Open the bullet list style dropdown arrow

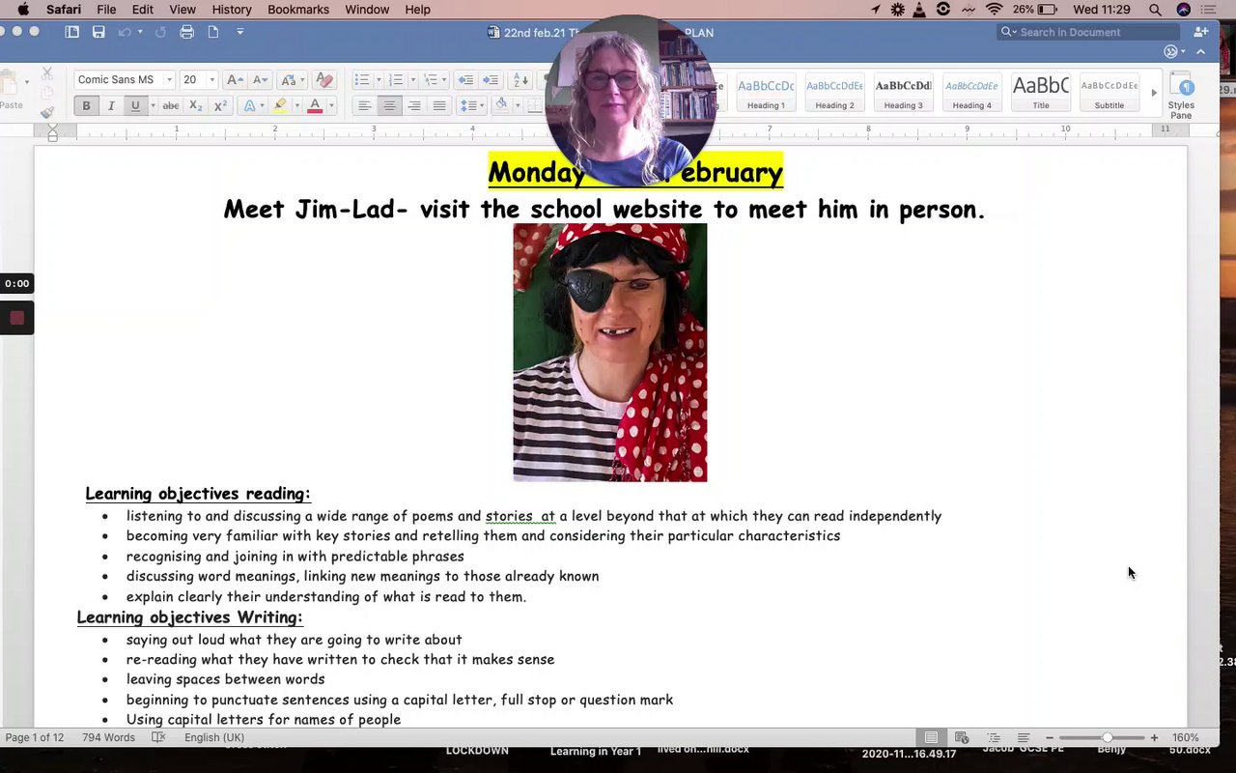[x=378, y=80]
